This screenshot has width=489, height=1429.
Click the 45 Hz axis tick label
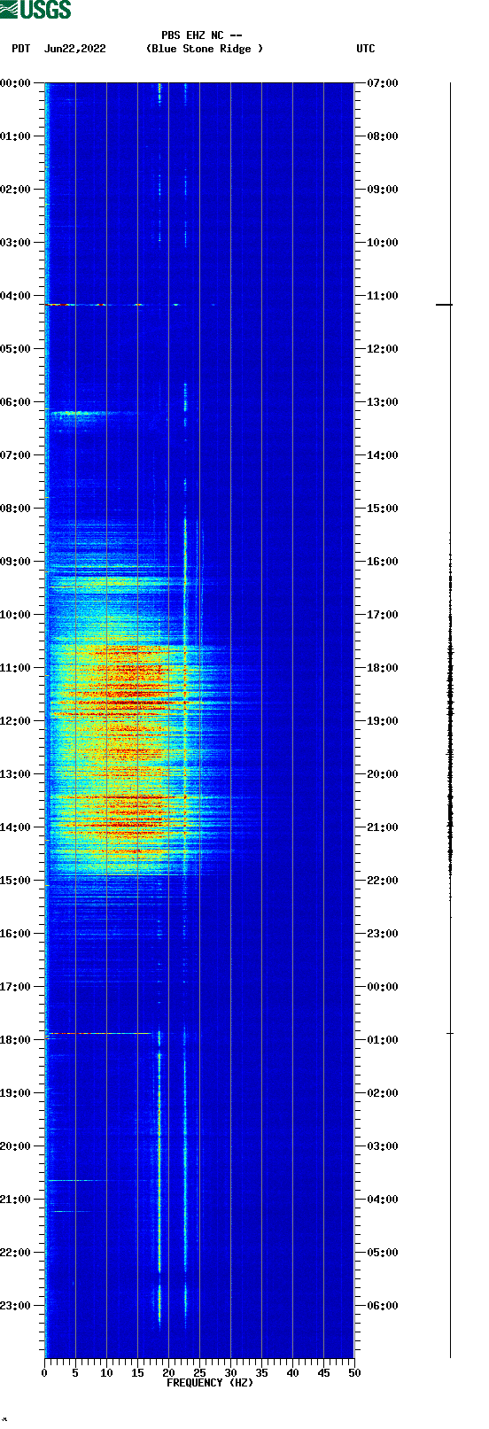point(323,1373)
